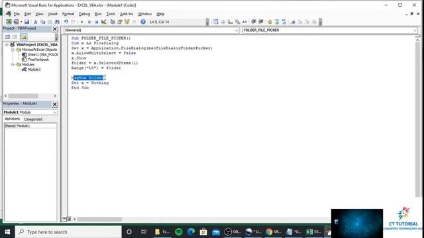Viewport: 424px width, 238px height.
Task: Close the Project - VBAProject panel
Action: 54,29
